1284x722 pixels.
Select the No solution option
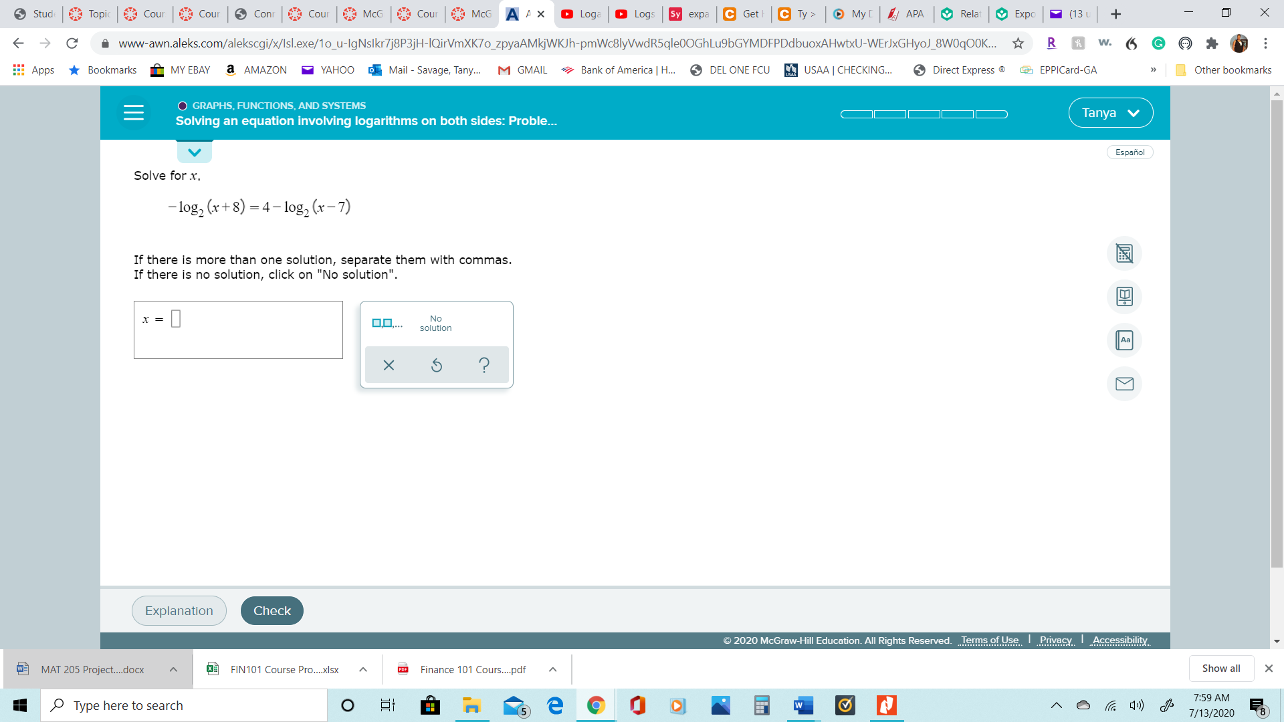pos(435,324)
